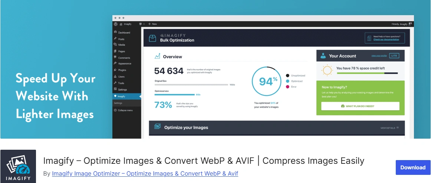This screenshot has height=183, width=431.
Task: Click the LITE plan badge
Action: (x=394, y=55)
